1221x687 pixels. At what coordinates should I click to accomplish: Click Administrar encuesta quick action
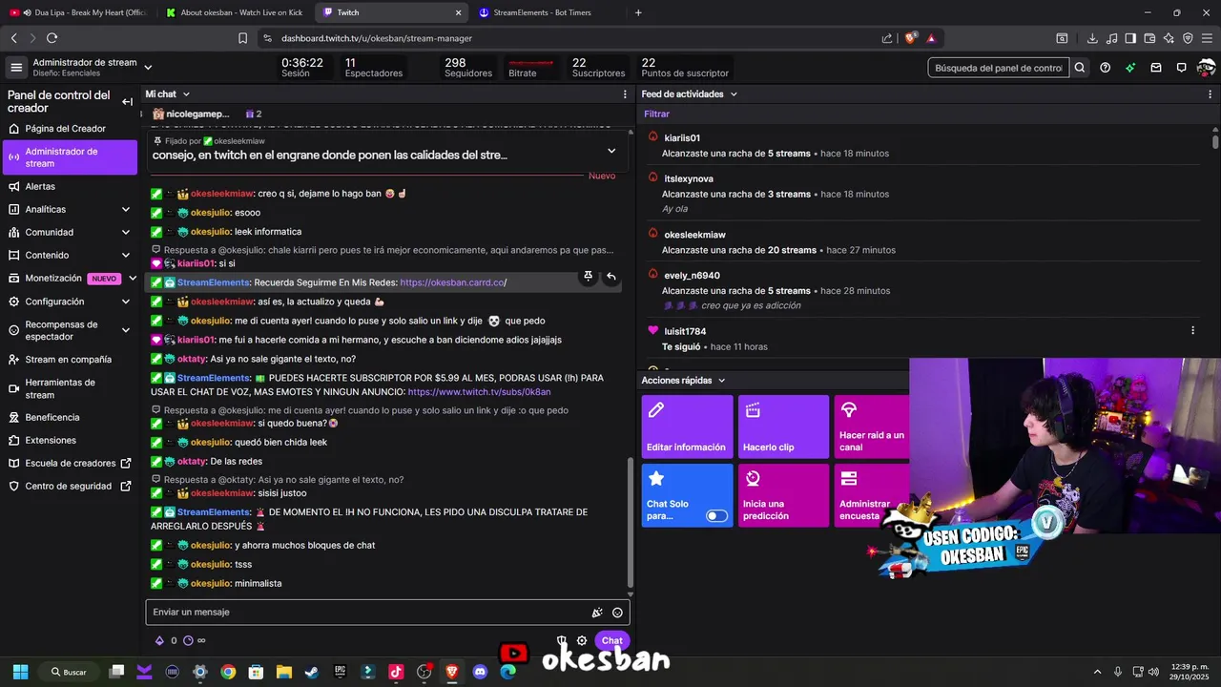click(872, 495)
